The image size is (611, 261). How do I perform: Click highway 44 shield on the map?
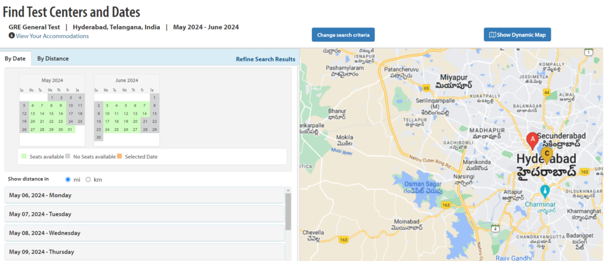tap(547, 92)
